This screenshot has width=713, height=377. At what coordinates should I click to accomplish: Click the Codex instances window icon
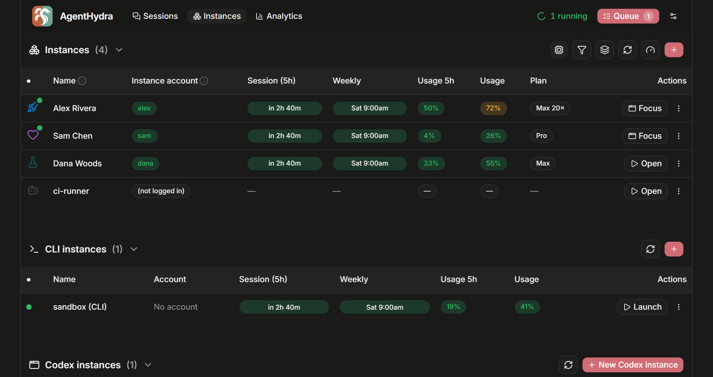34,365
